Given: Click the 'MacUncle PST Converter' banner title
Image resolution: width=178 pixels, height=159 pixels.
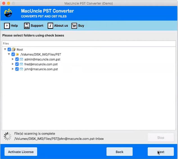Looking at the screenshot, I should 47,11.
